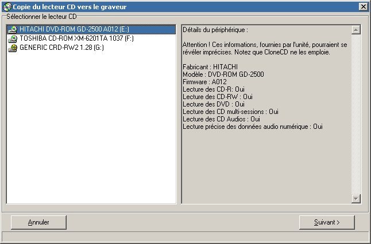Select HITACHI DVD-ROM GD-2500 A012 (E:) entry
This screenshot has width=371, height=244.
pos(91,29)
